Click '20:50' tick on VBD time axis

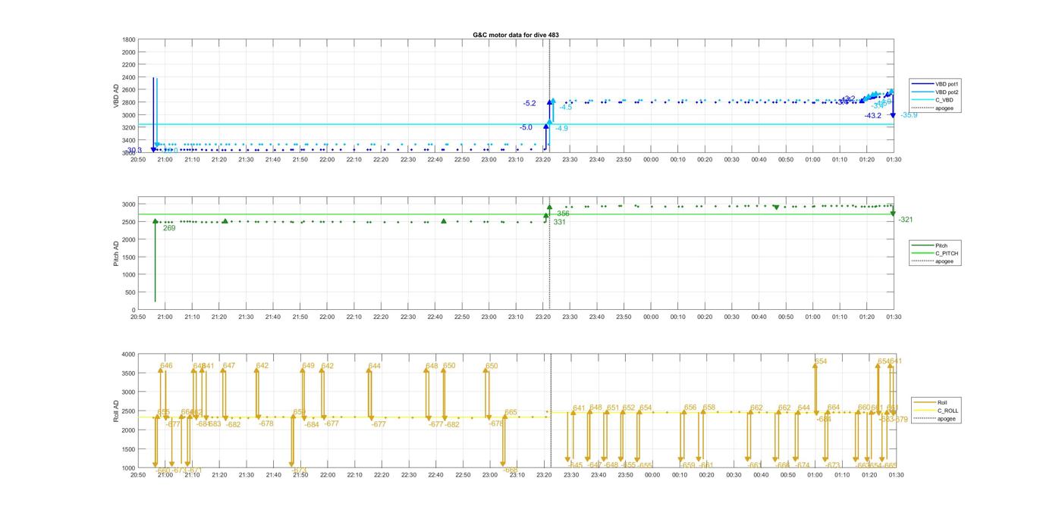click(138, 159)
